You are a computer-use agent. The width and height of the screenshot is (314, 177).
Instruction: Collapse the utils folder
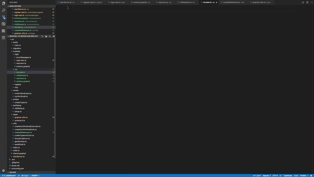coord(15,123)
